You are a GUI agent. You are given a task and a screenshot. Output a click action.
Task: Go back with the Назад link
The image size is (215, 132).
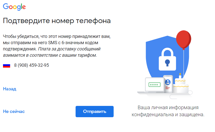(10, 89)
